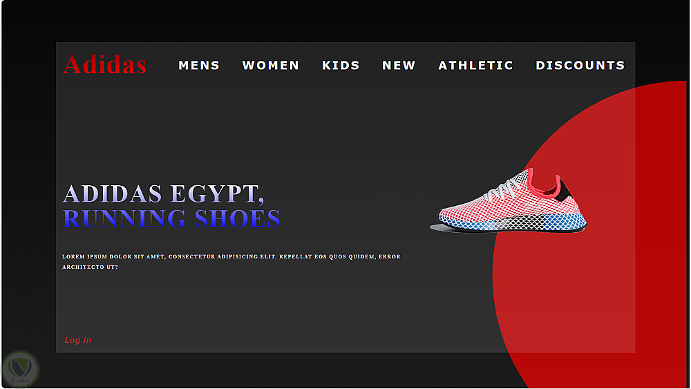Click the blue sole of the sneaker
Viewport: 691px width, 389px height.
pos(511,224)
